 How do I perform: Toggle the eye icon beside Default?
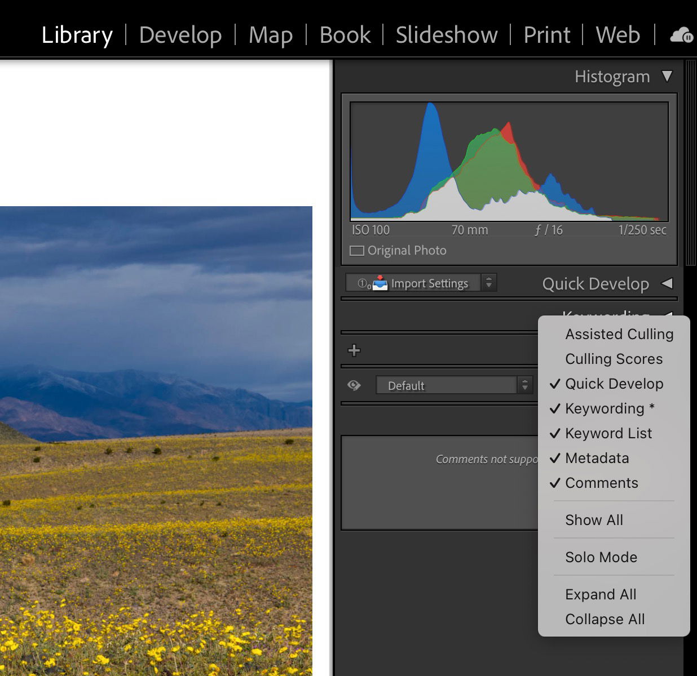click(354, 385)
